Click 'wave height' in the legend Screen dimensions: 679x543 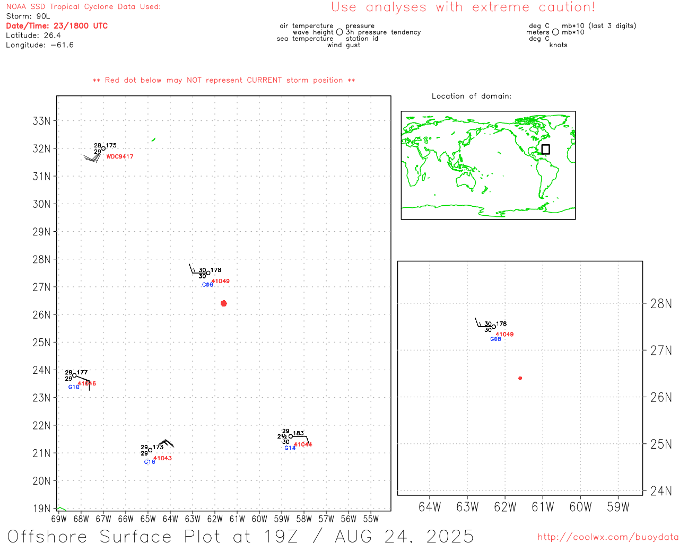pos(313,32)
